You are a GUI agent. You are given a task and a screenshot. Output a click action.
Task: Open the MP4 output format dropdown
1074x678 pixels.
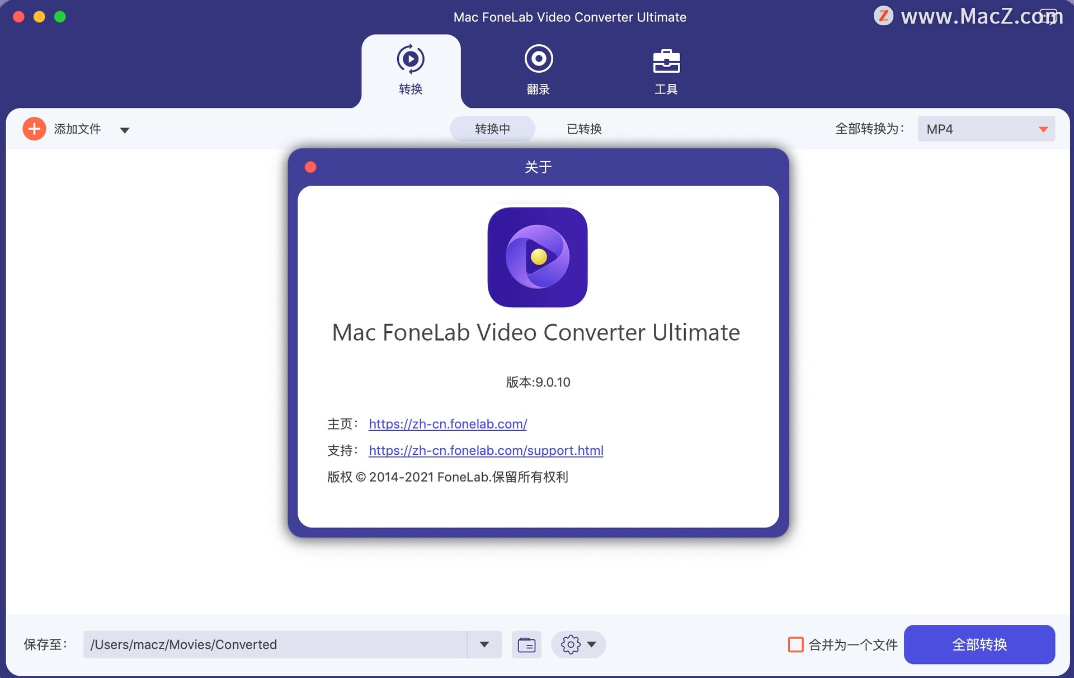(986, 129)
